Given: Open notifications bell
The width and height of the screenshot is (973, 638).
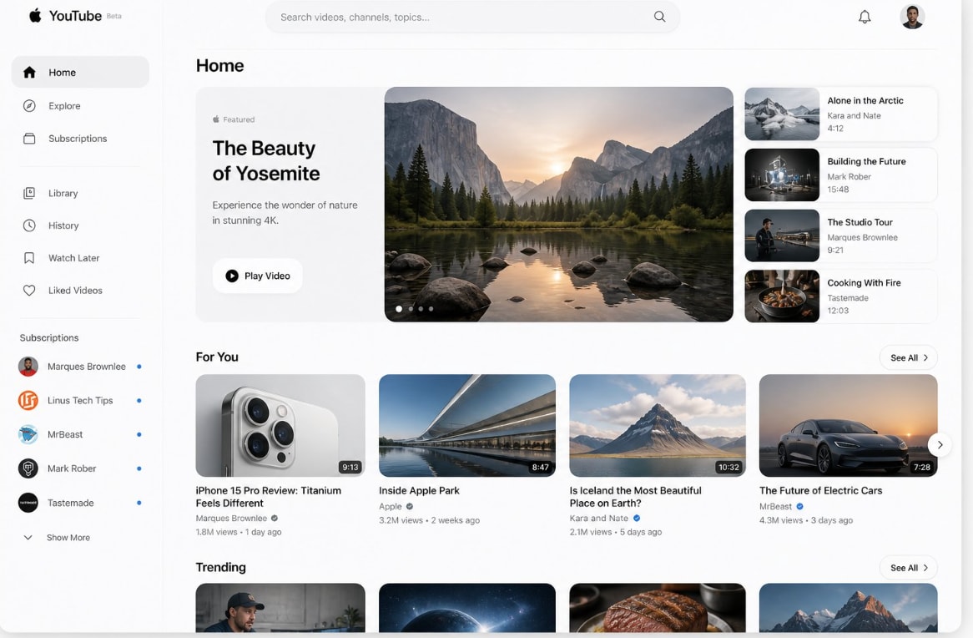Looking at the screenshot, I should (865, 17).
